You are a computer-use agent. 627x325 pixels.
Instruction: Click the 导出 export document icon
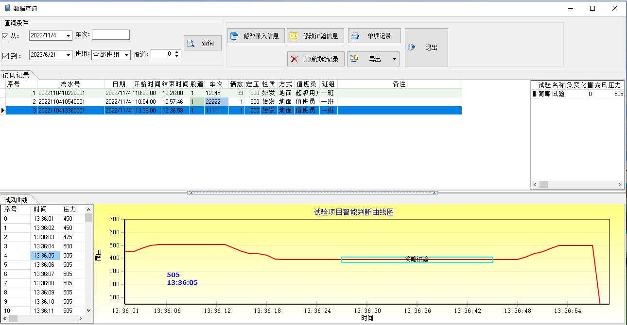pyautogui.click(x=354, y=59)
